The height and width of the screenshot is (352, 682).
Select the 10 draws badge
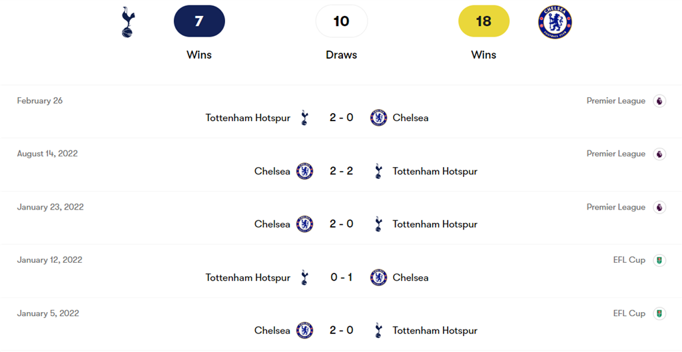tap(341, 21)
